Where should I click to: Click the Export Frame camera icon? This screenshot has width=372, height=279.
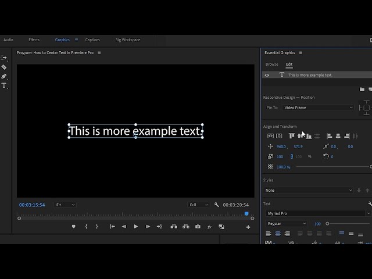[x=198, y=227]
